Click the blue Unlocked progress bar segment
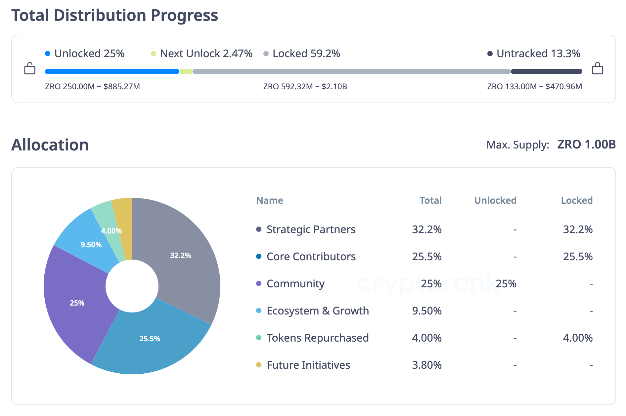 112,71
